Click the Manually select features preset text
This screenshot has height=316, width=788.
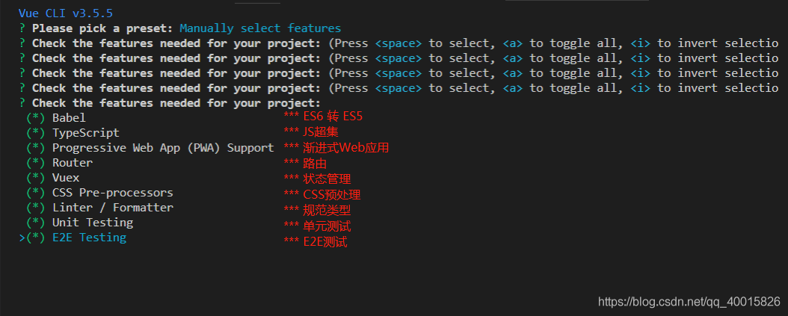(260, 28)
